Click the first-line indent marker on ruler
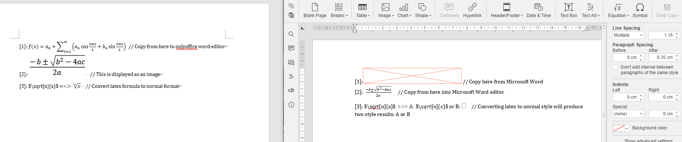 click(355, 26)
